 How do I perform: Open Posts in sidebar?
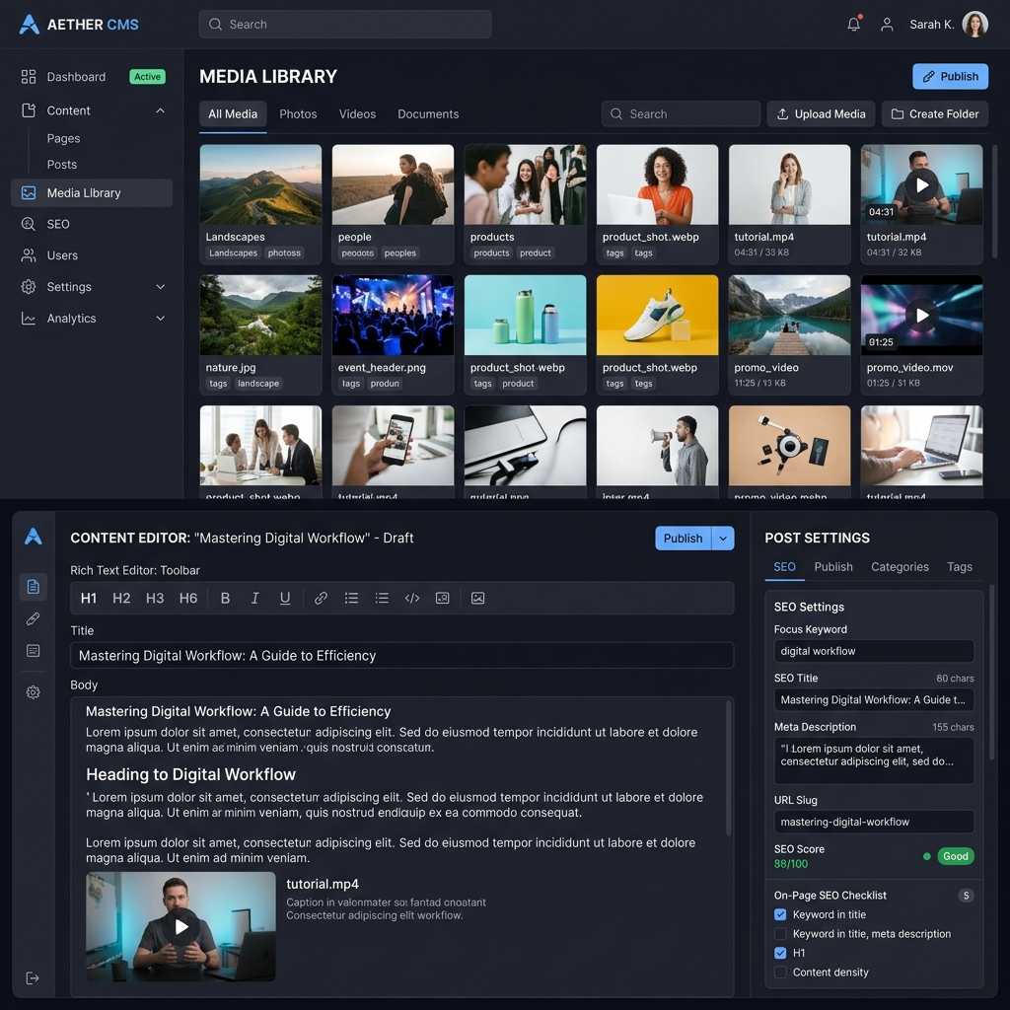pyautogui.click(x=62, y=165)
